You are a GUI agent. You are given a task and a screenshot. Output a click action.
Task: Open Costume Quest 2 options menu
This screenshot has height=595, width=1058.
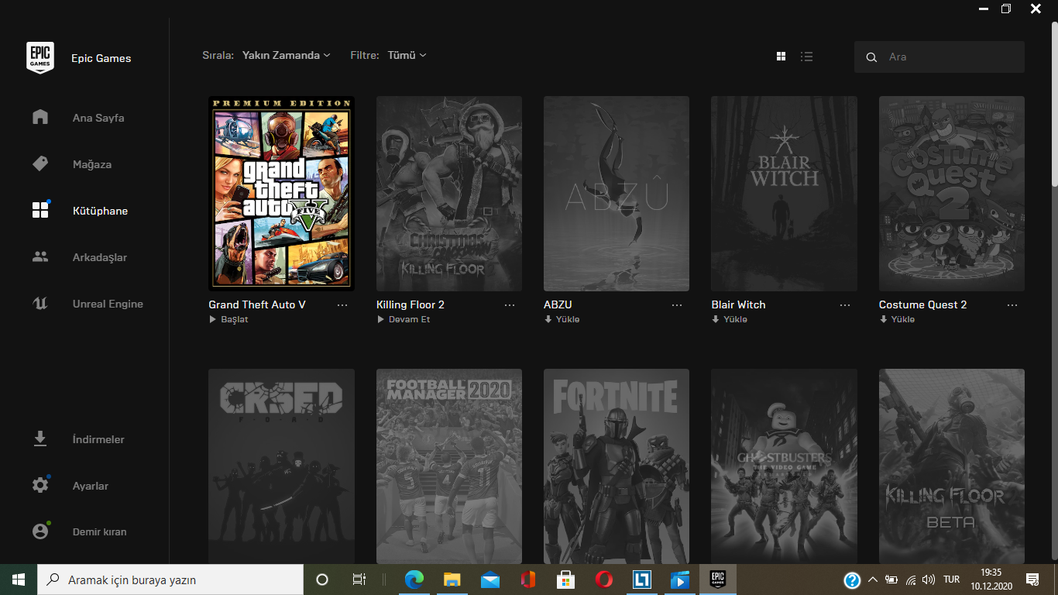(x=1012, y=305)
